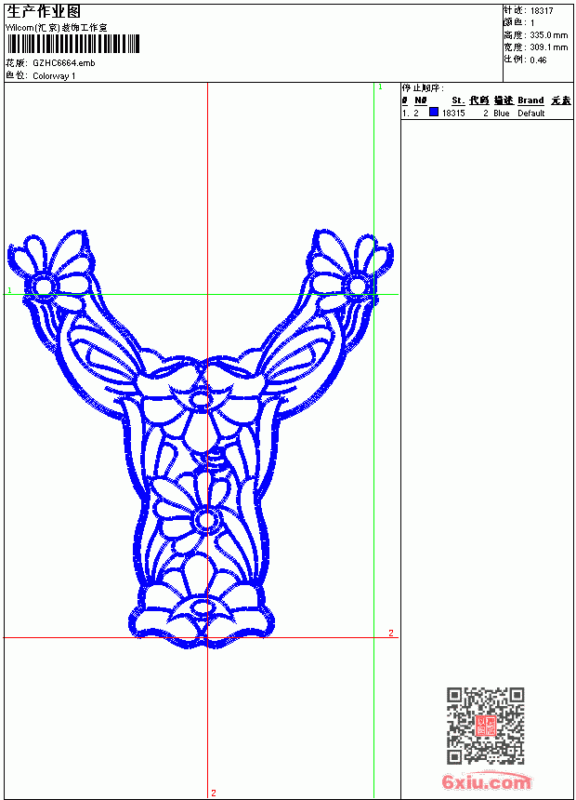Select the blue thread color swatch
The height and width of the screenshot is (800, 576).
(x=433, y=112)
